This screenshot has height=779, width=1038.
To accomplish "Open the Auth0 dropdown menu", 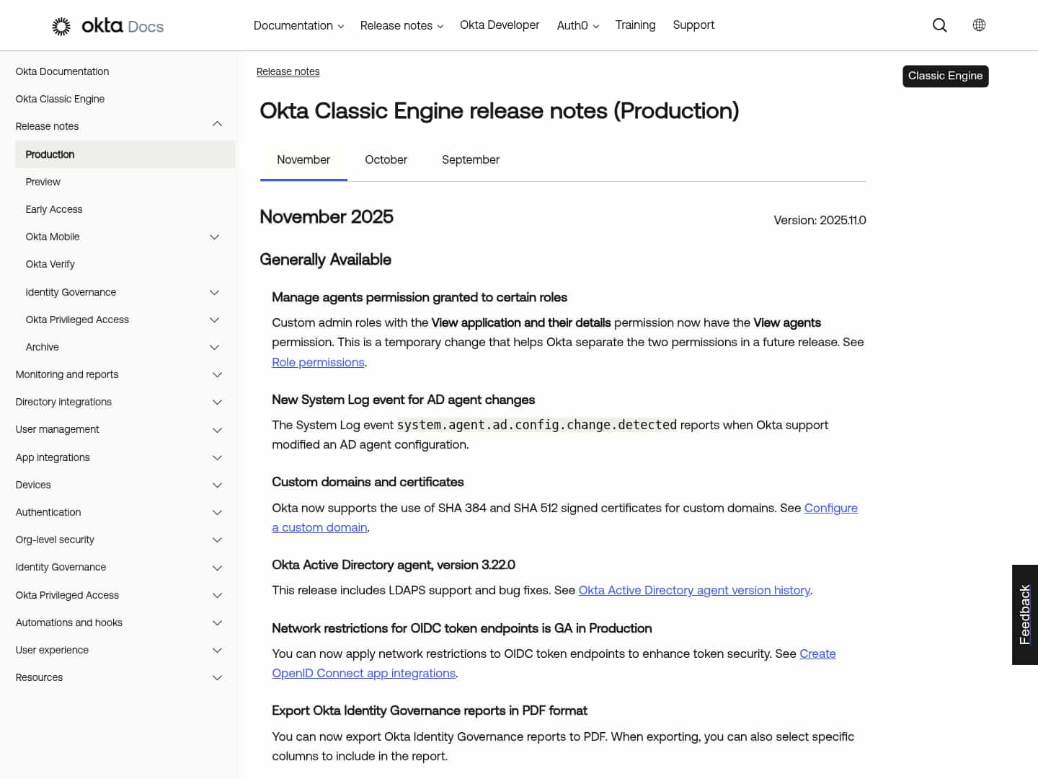I will click(x=577, y=25).
